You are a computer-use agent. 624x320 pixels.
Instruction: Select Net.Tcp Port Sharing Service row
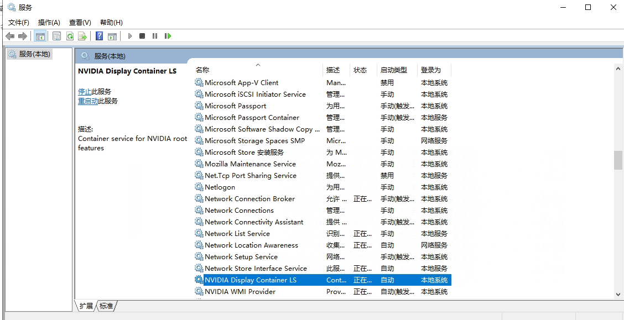coord(323,175)
